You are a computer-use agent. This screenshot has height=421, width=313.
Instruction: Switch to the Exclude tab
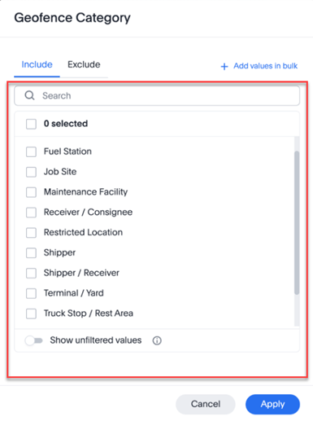click(x=84, y=64)
